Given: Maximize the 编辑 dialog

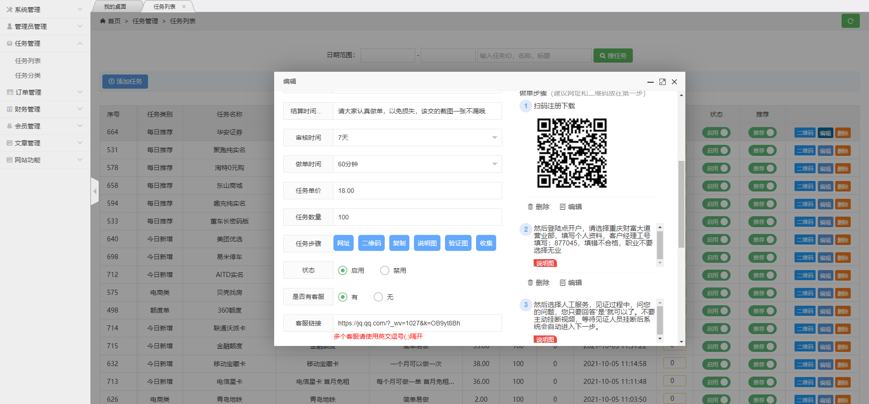Looking at the screenshot, I should coord(662,82).
